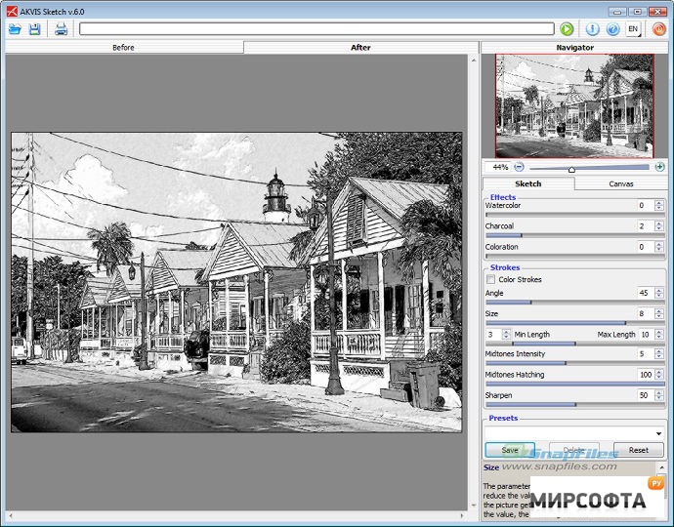
Task: Zoom in with the green plus icon
Action: (x=660, y=167)
